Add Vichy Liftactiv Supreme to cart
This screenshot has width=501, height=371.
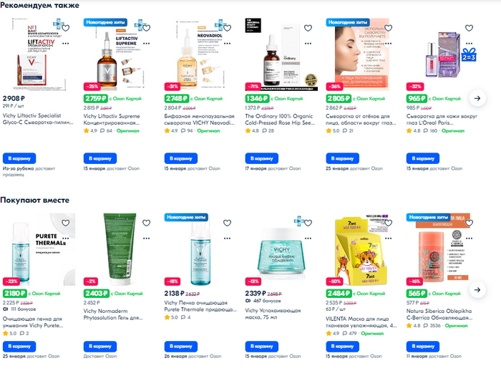tap(100, 158)
